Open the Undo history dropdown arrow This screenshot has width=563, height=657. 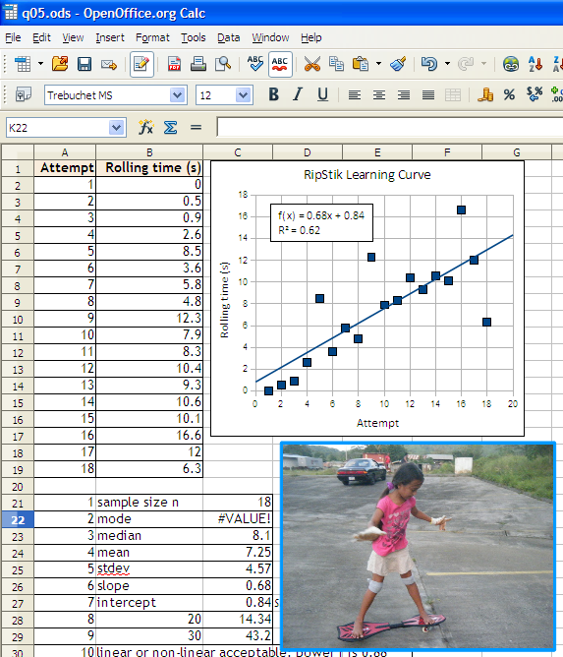tap(447, 64)
